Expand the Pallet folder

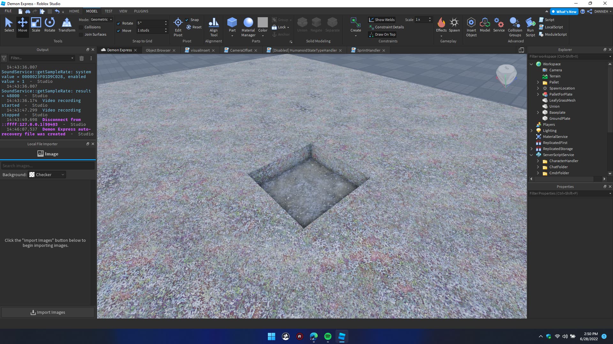tap(538, 82)
